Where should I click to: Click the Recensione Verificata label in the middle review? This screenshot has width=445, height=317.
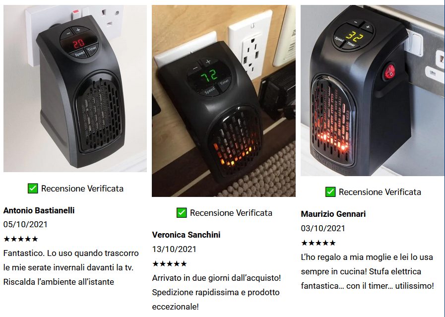pos(231,213)
